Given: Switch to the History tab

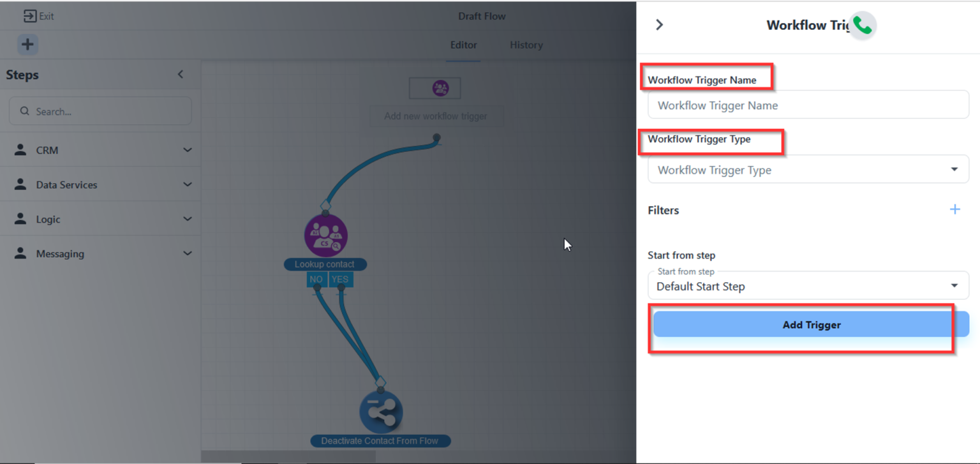Looking at the screenshot, I should pos(526,45).
